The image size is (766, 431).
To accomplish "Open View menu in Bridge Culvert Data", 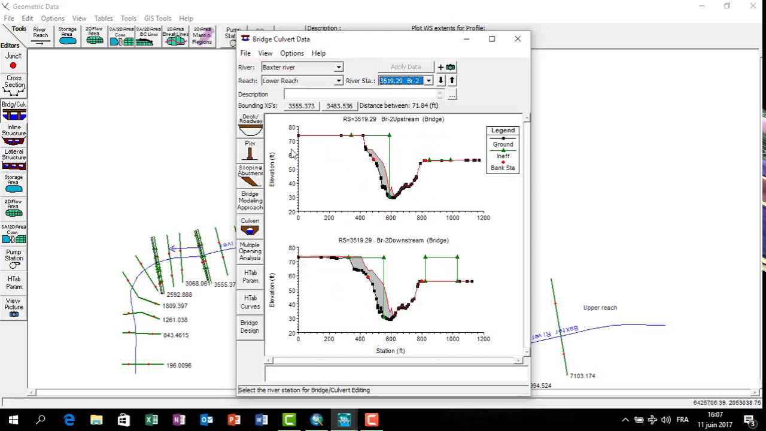I will tap(265, 53).
